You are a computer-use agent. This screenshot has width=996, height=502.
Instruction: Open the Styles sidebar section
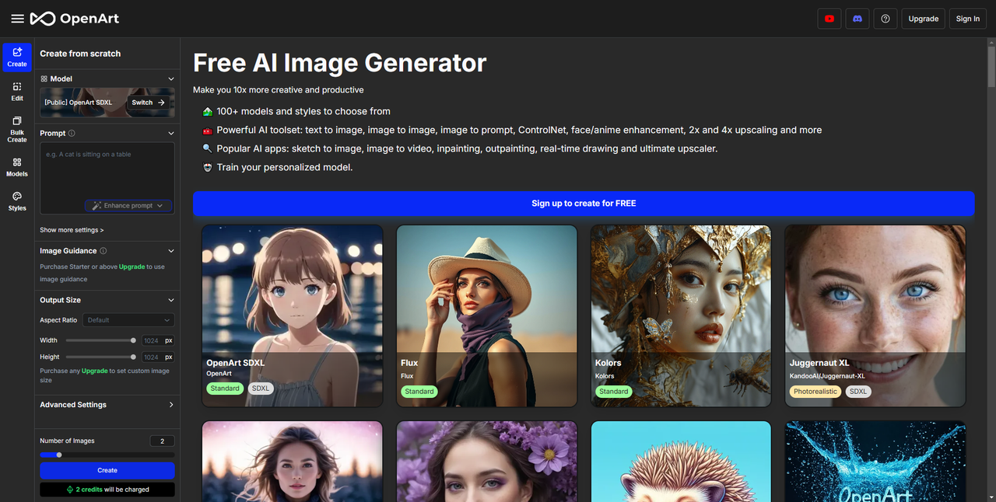coord(17,201)
